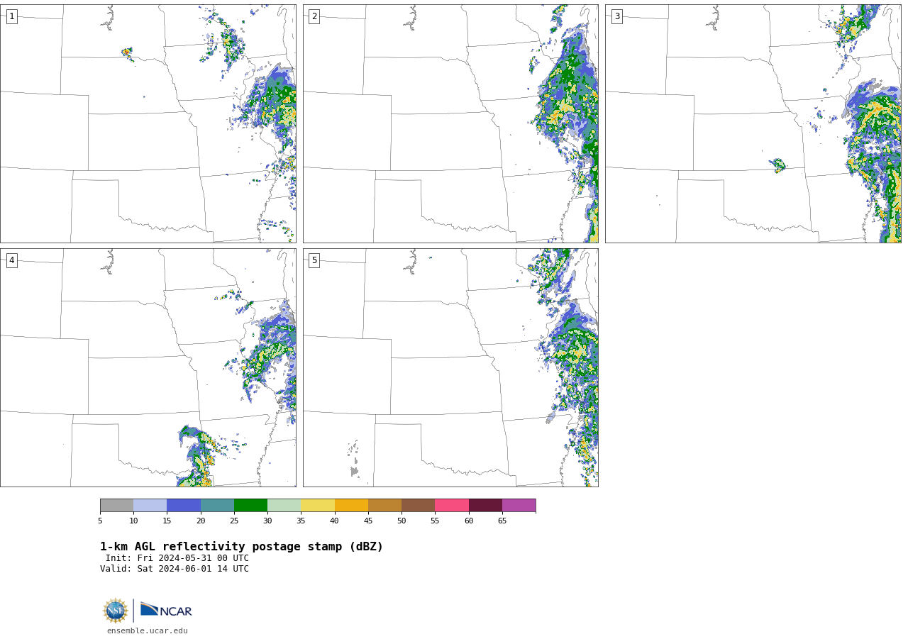Click the panel number 1 label
Viewport: 908px width, 639px height.
tap(11, 16)
